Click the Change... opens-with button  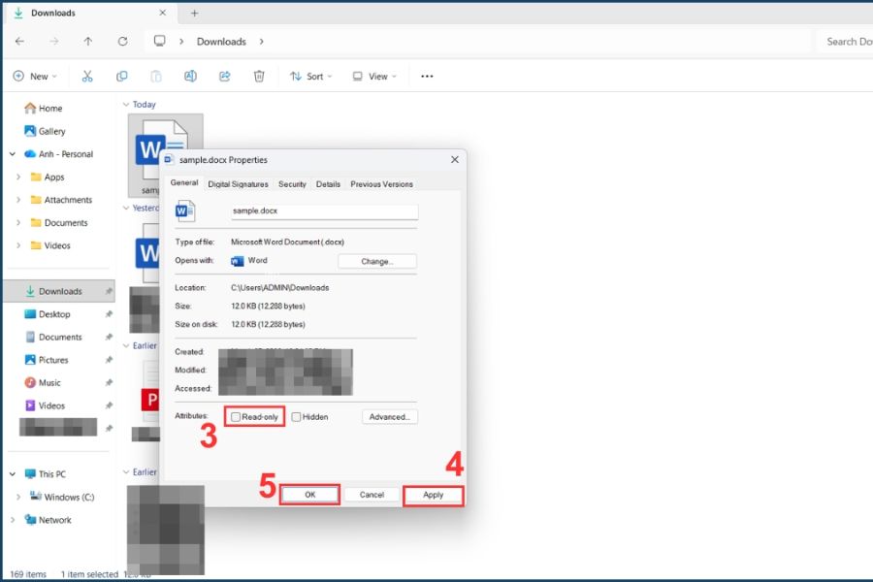pyautogui.click(x=376, y=261)
